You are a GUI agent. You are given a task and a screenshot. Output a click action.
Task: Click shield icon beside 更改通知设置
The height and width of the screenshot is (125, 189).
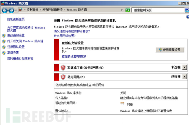point(4,36)
